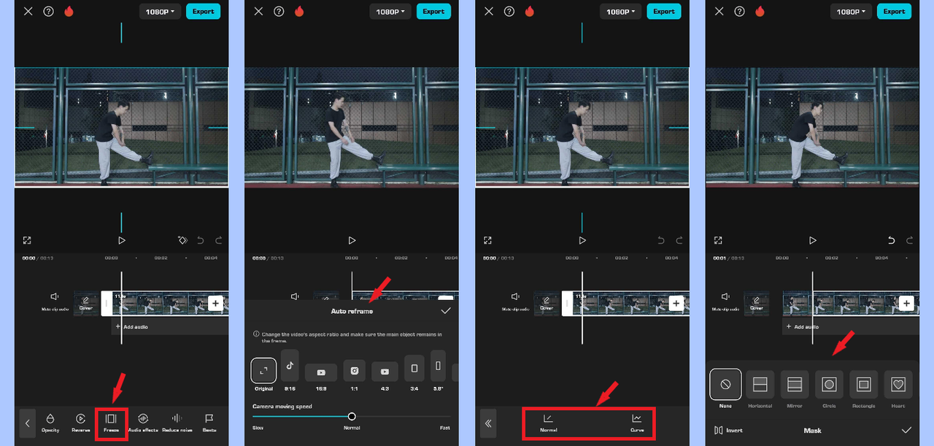The image size is (934, 446).
Task: Select the Horizontal mask shape
Action: pos(760,388)
